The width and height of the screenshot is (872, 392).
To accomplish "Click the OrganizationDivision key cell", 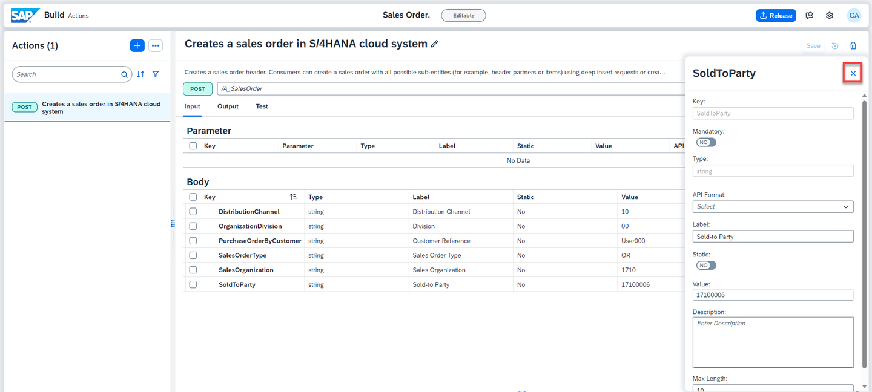I will [x=250, y=226].
